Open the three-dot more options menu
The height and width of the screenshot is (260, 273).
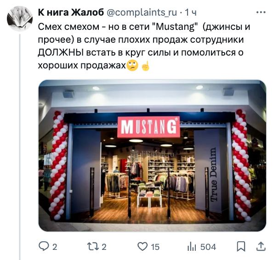(x=261, y=12)
